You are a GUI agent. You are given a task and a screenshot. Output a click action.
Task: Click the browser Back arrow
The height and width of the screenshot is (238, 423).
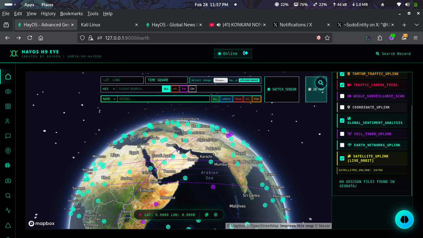point(7,38)
